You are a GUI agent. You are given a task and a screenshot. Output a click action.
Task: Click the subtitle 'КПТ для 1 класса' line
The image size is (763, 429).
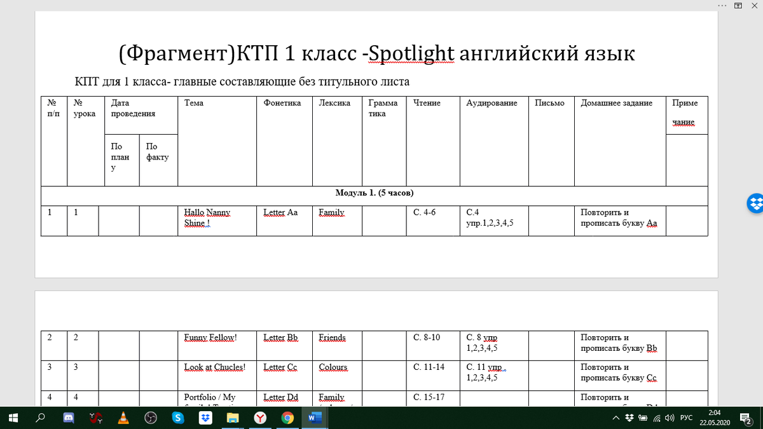point(242,82)
